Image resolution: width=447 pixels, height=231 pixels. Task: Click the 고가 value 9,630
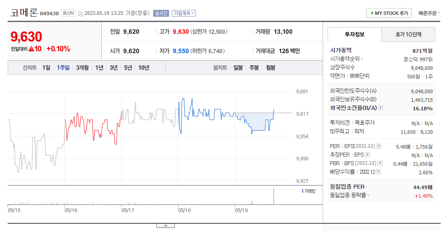pyautogui.click(x=181, y=32)
